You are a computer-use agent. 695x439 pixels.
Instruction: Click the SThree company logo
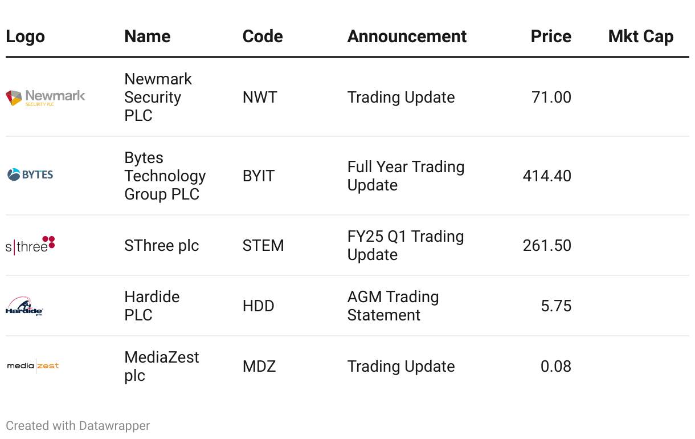click(30, 245)
